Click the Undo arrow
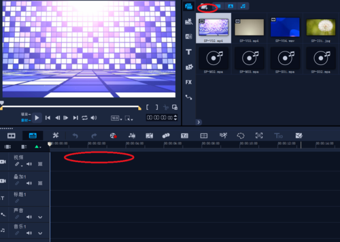The image size is (340, 242). click(75, 136)
